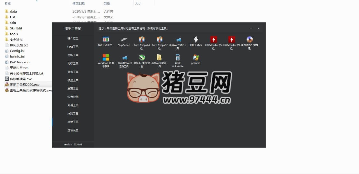Select the BatteryInfoView tool icon
The image size is (359, 174).
pos(106,40)
